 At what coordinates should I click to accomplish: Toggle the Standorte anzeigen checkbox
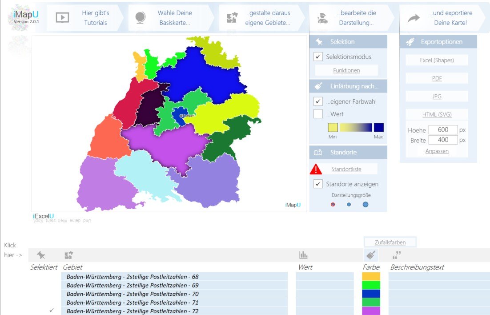(x=318, y=184)
